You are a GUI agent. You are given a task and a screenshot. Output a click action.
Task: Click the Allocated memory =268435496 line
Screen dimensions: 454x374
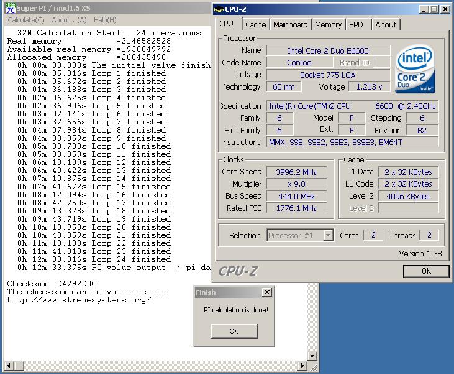(86, 57)
